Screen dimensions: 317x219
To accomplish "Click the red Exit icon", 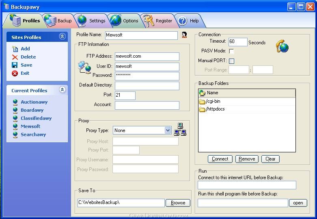I will coord(15,73).
